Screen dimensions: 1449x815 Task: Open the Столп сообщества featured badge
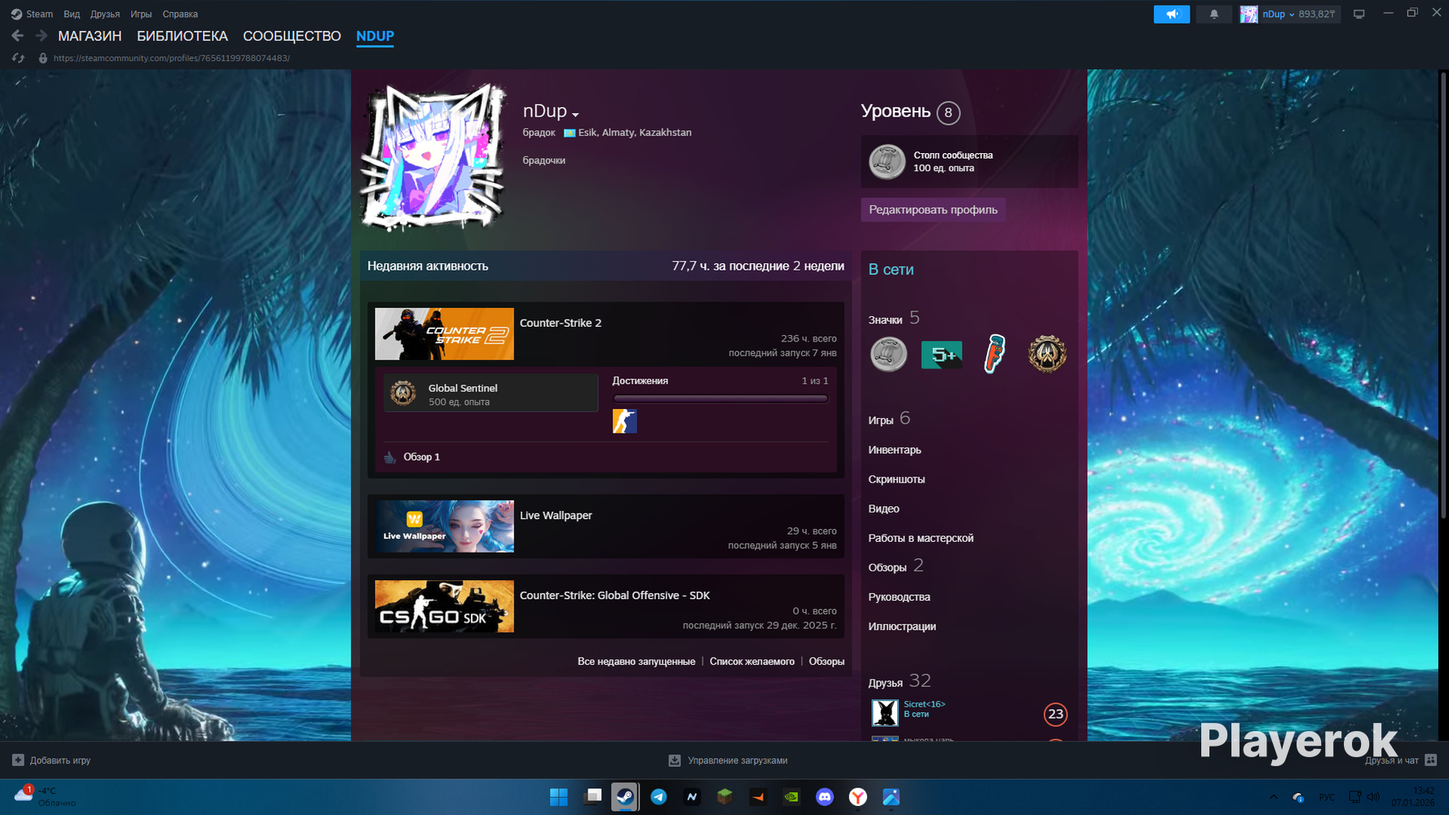pyautogui.click(x=969, y=161)
